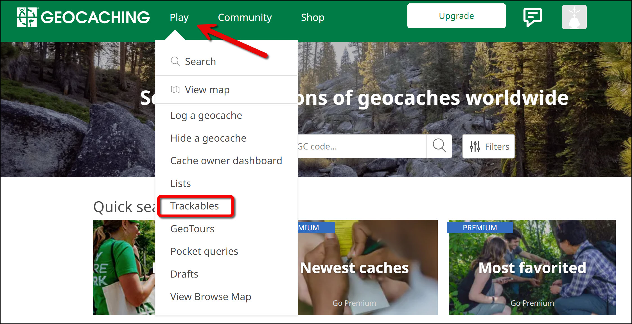The image size is (632, 324).
Task: Open GeoTours menu entry
Action: tap(192, 229)
